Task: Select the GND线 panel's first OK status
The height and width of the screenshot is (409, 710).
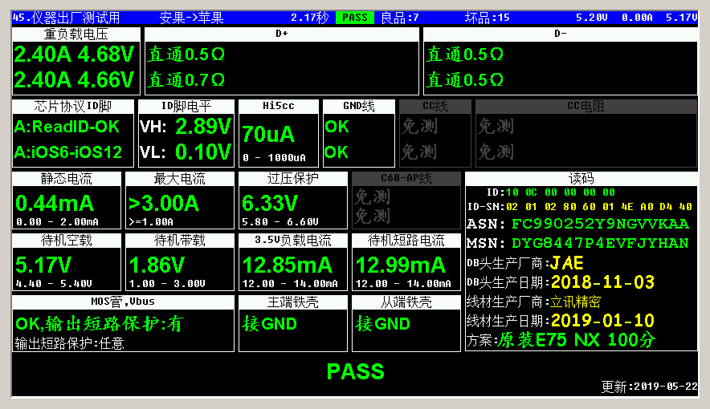Action: tap(337, 127)
